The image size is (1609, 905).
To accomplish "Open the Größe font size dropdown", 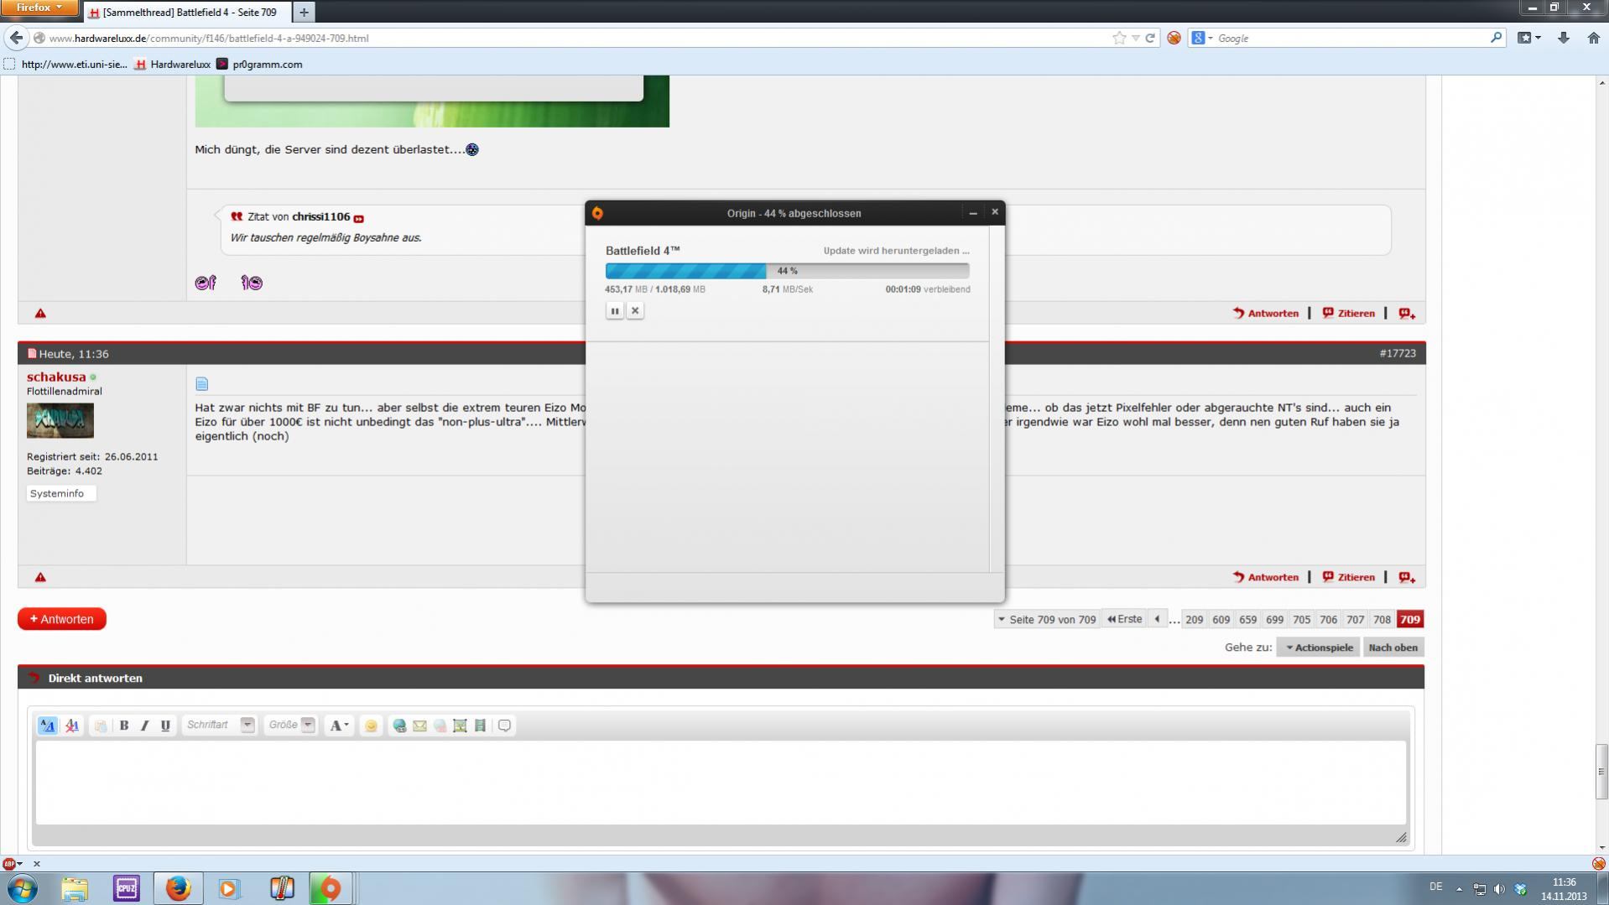I will (290, 726).
